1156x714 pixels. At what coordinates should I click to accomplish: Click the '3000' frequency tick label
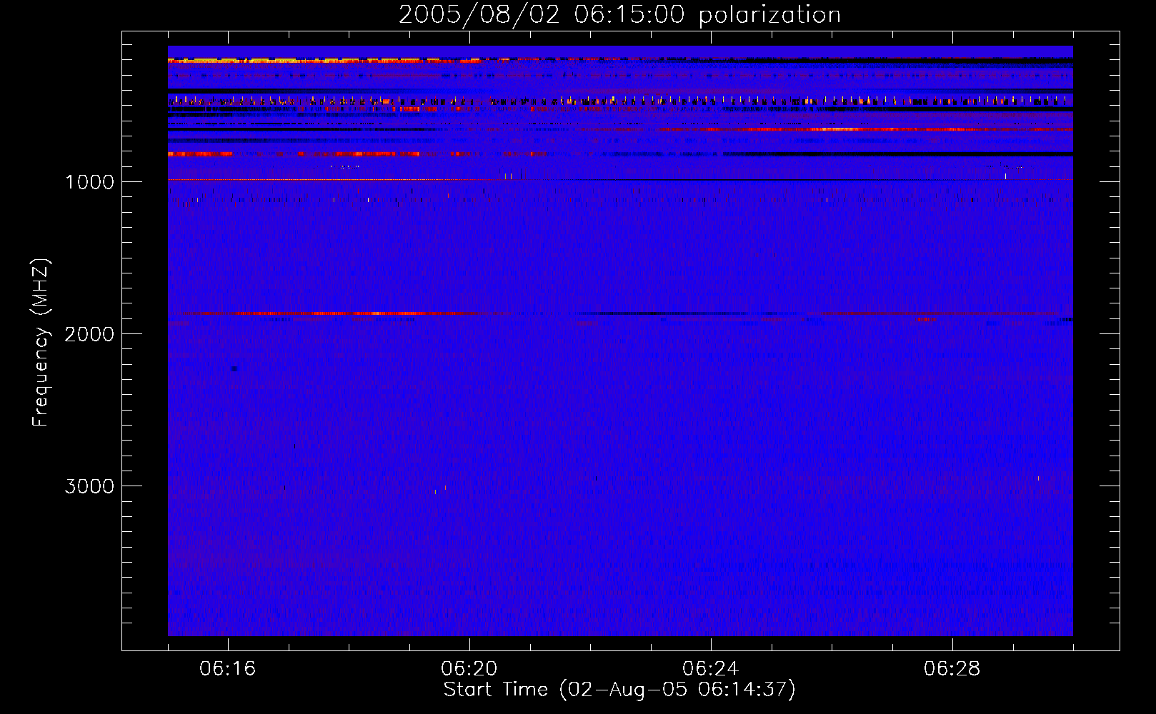89,486
